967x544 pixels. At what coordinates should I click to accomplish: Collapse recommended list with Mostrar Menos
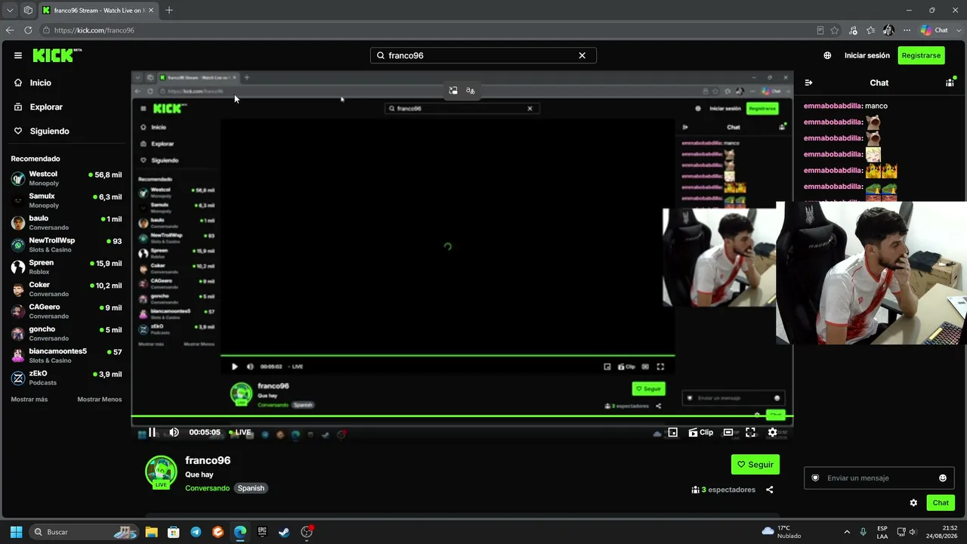point(100,400)
